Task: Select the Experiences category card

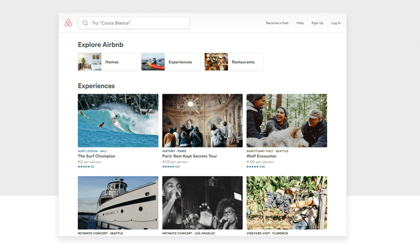Action: 171,62
